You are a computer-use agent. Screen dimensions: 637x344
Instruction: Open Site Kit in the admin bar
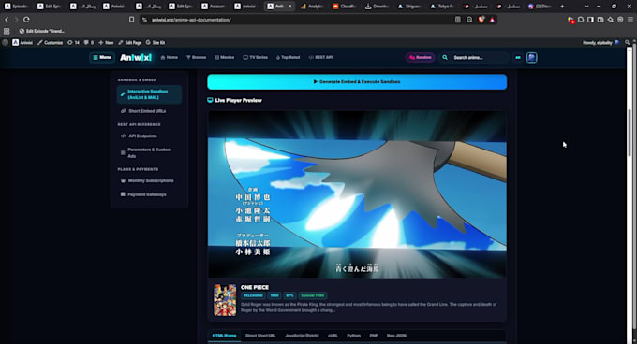156,43
